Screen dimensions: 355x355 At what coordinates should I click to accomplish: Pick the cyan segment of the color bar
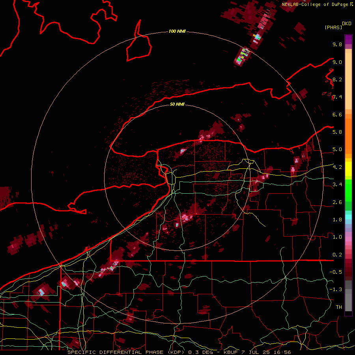pyautogui.click(x=348, y=217)
